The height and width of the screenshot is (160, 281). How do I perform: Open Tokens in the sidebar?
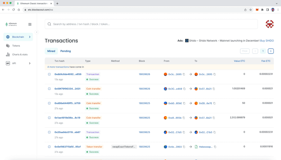16,46
